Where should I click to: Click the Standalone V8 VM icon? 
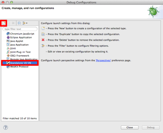click(x=8, y=63)
